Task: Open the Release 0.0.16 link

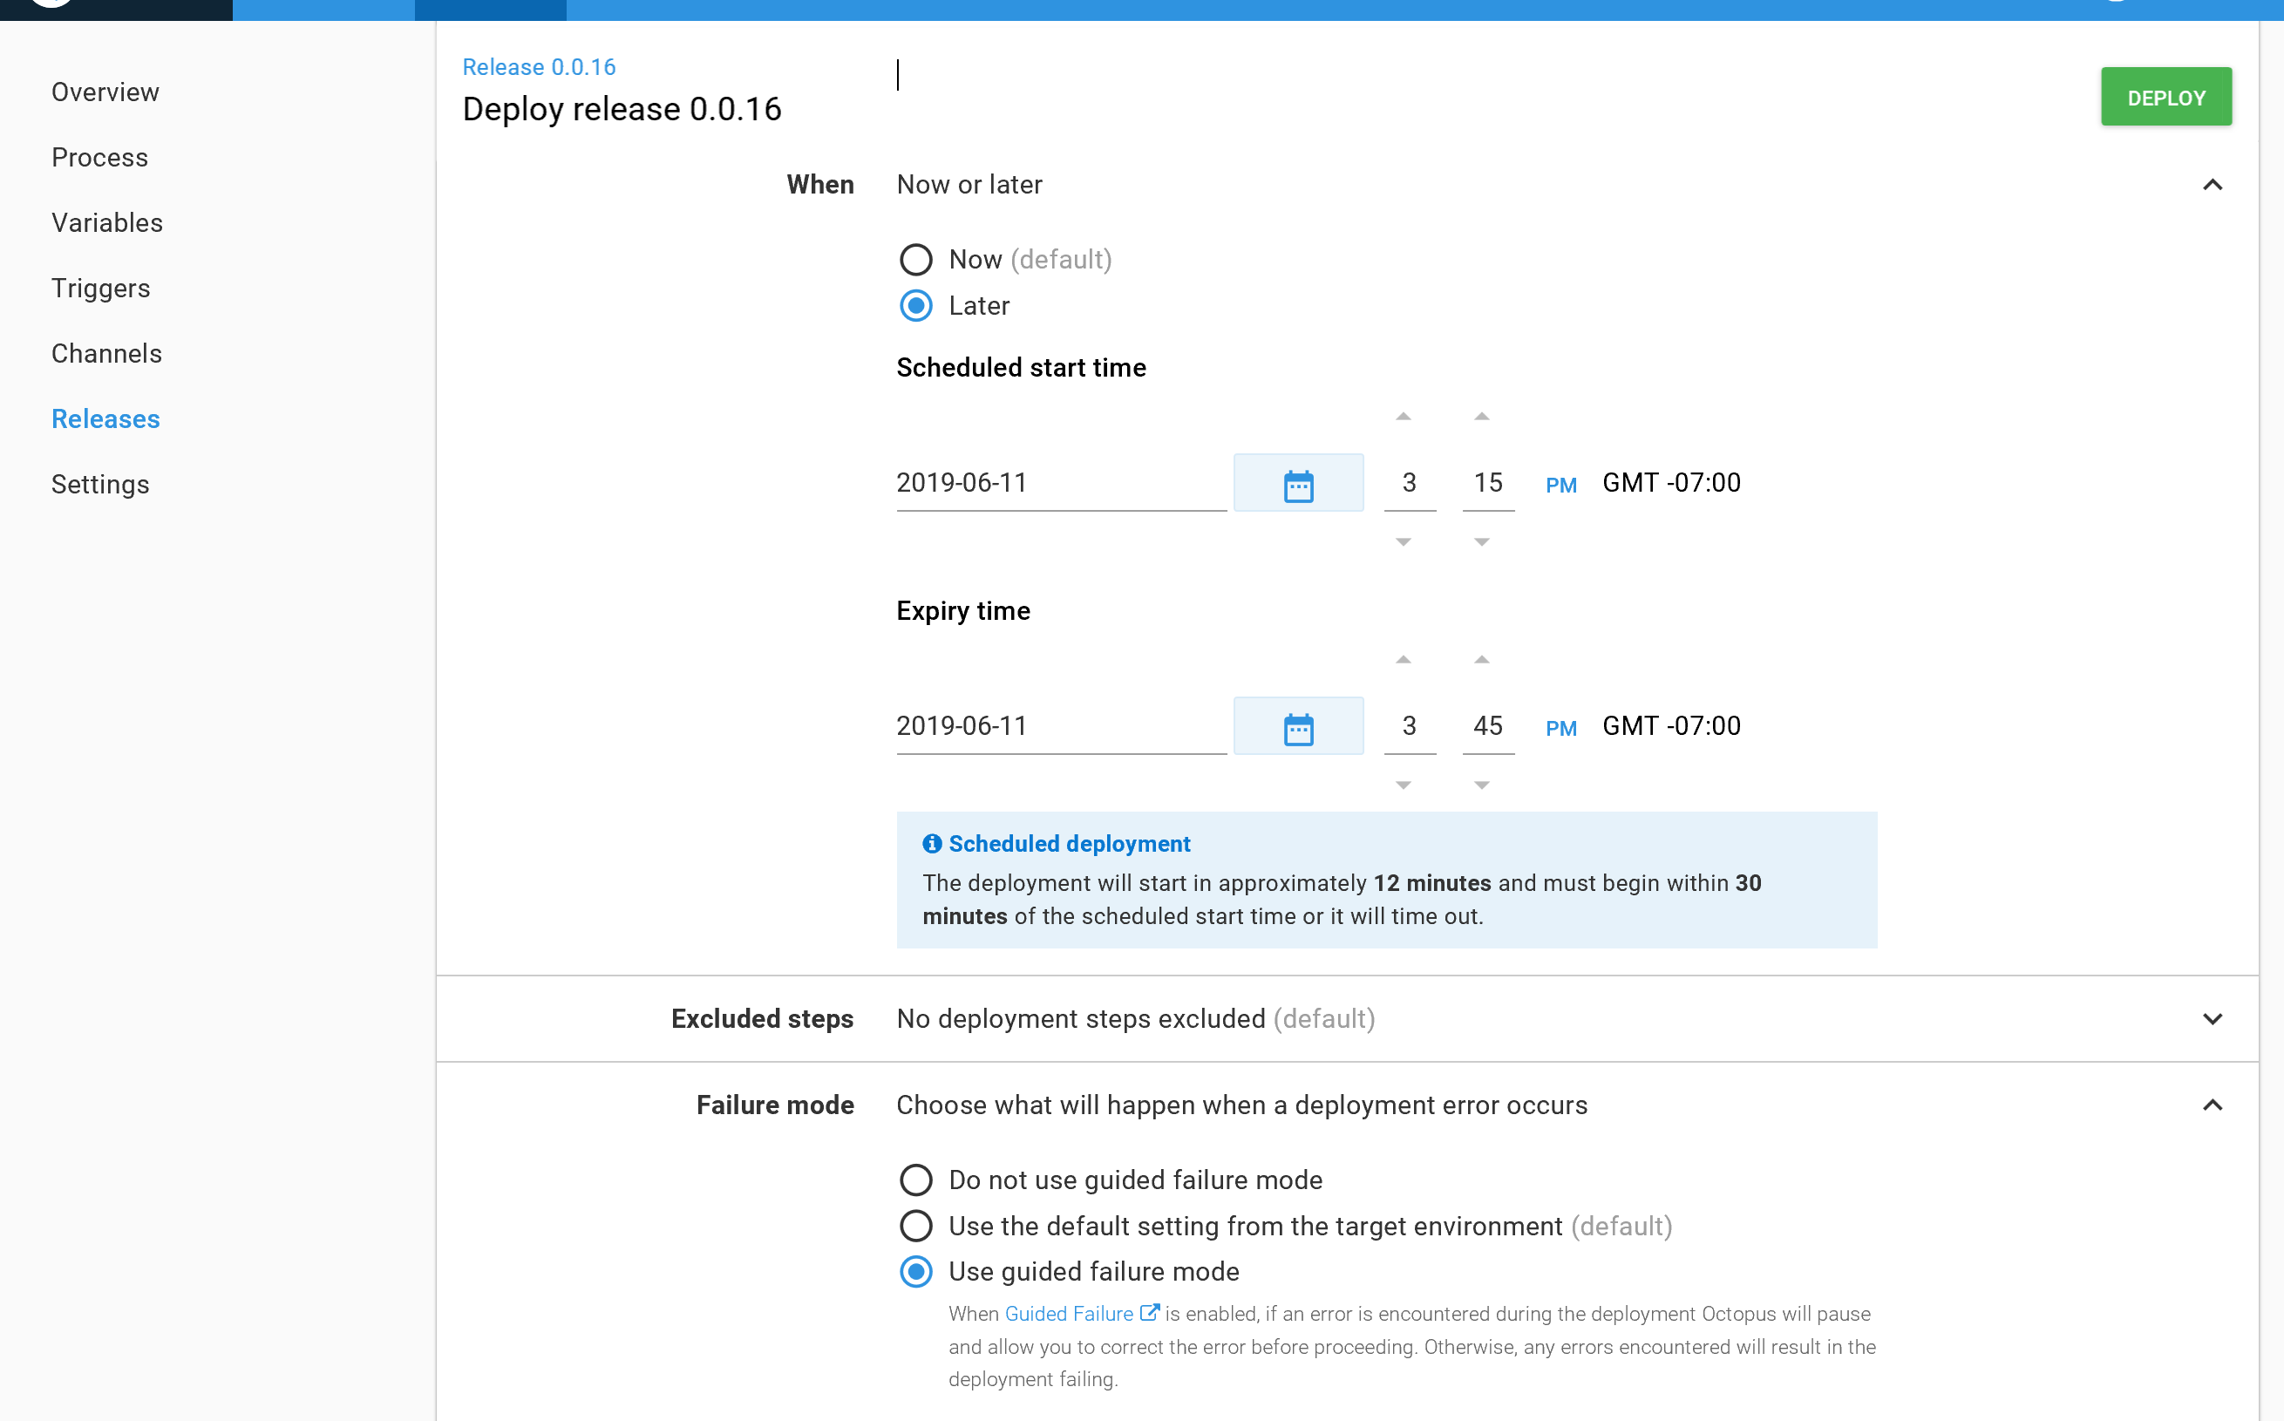Action: [539, 65]
